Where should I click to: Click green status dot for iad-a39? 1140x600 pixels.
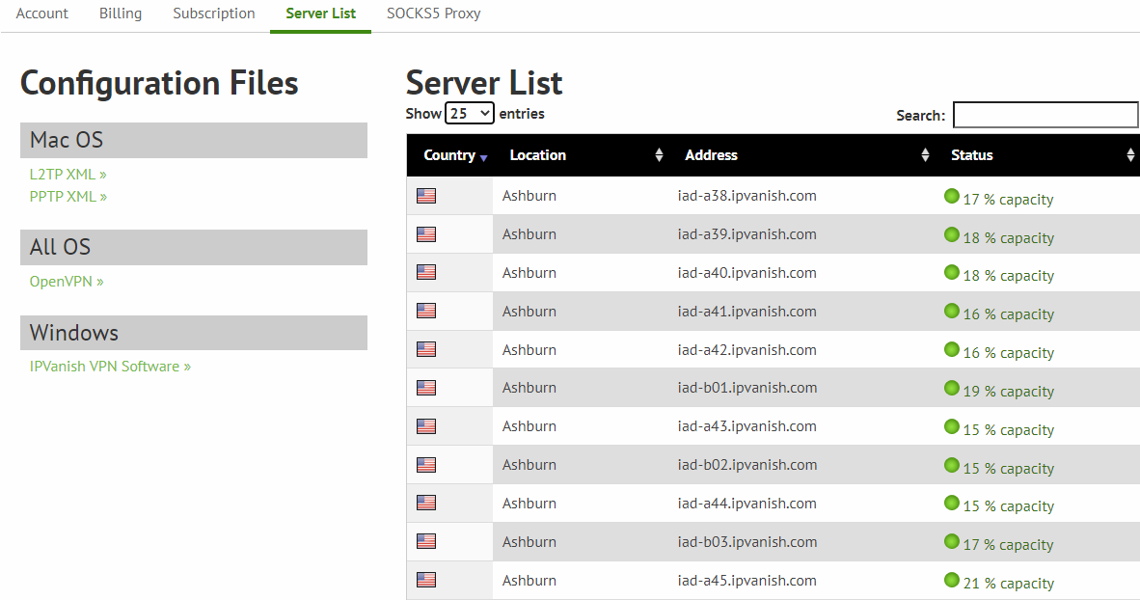952,234
